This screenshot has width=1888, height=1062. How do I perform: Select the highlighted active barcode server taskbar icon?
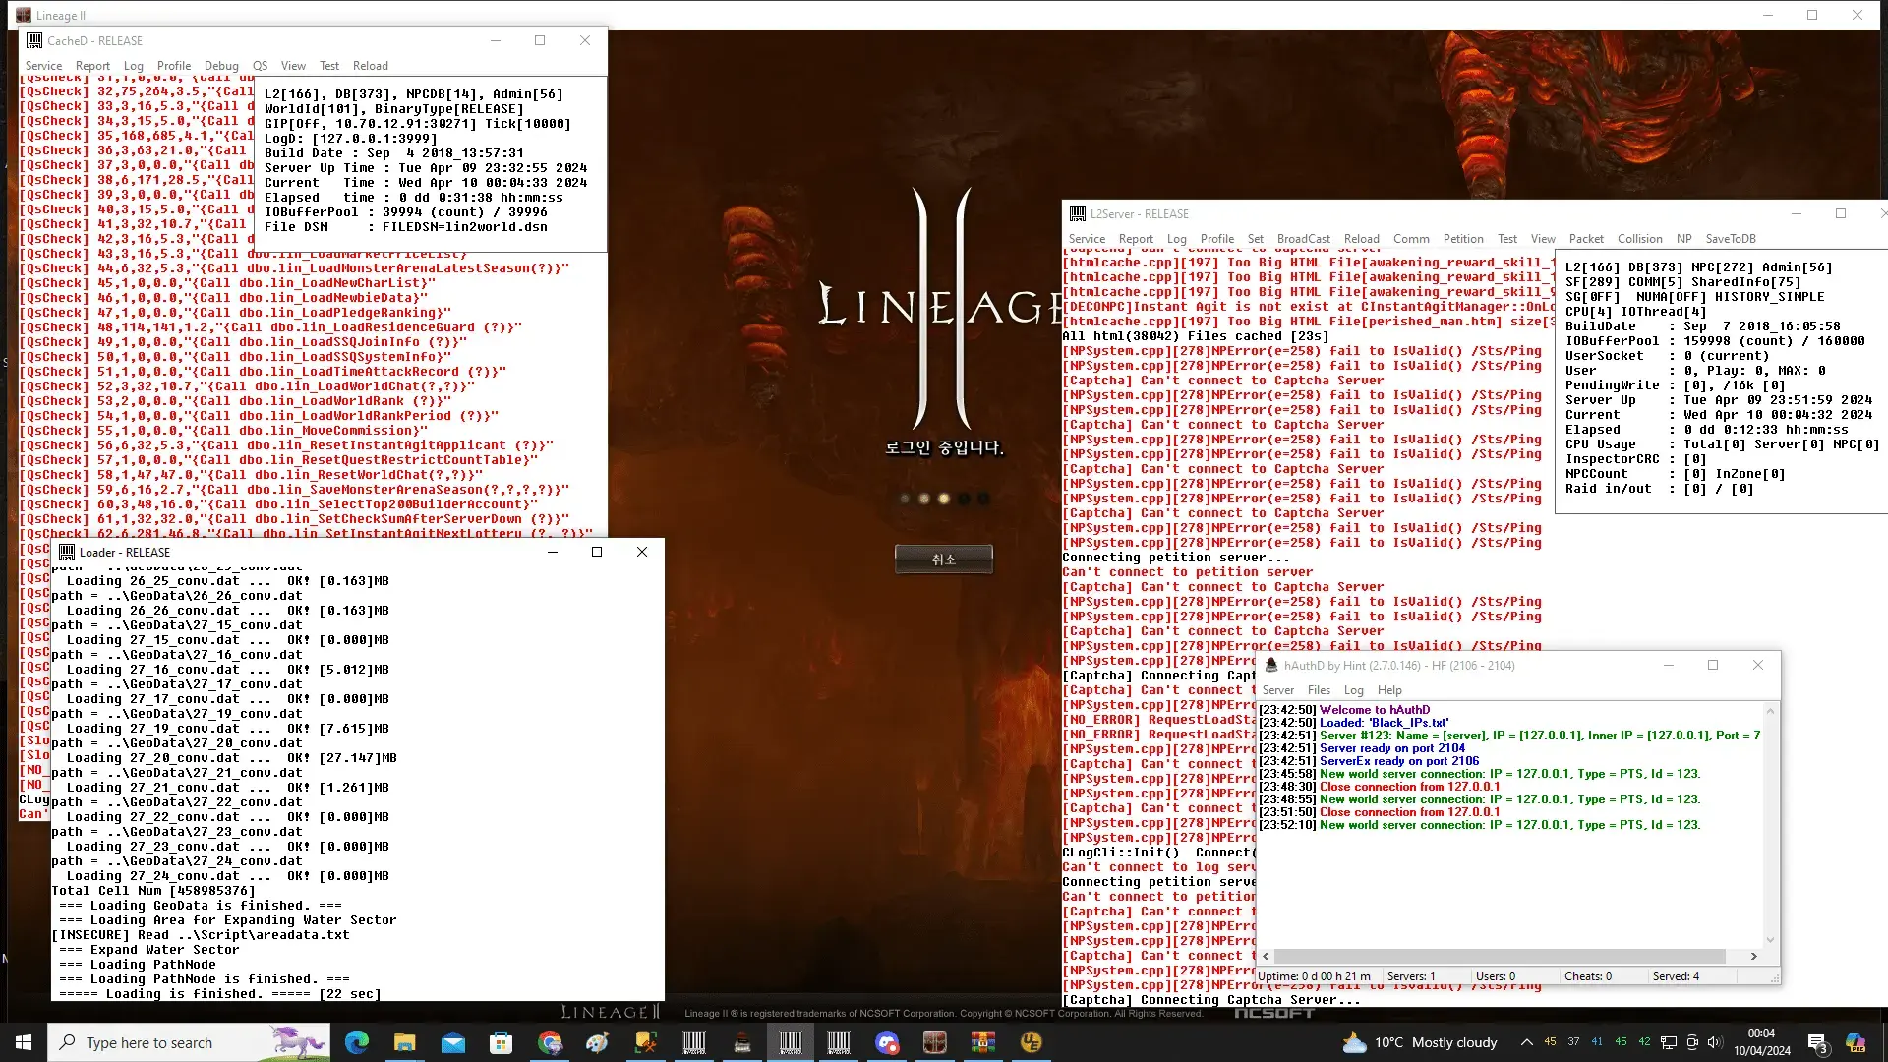791,1042
